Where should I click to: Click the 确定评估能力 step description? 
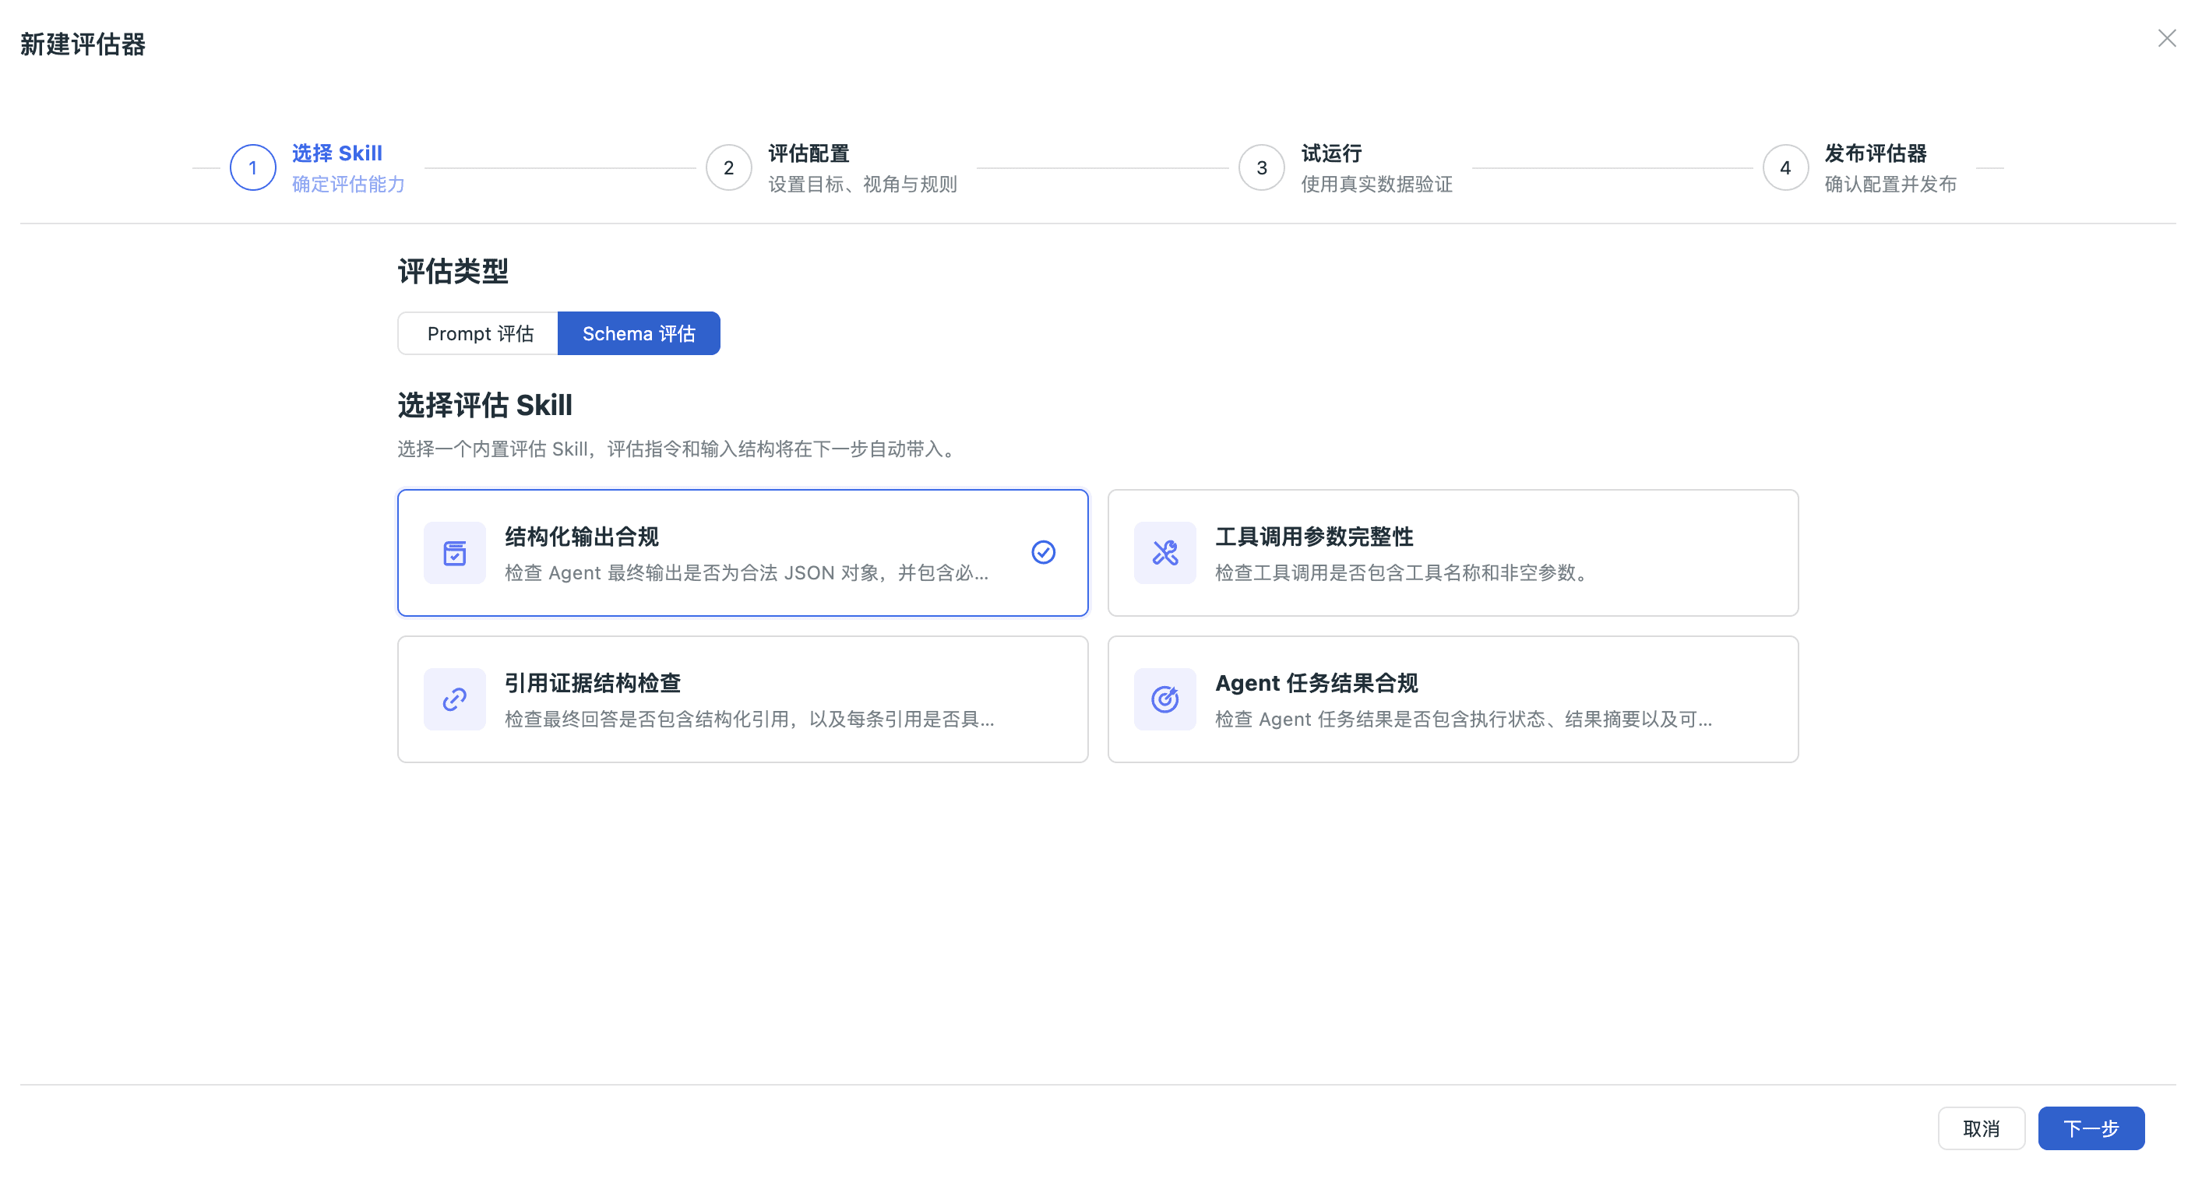tap(348, 185)
